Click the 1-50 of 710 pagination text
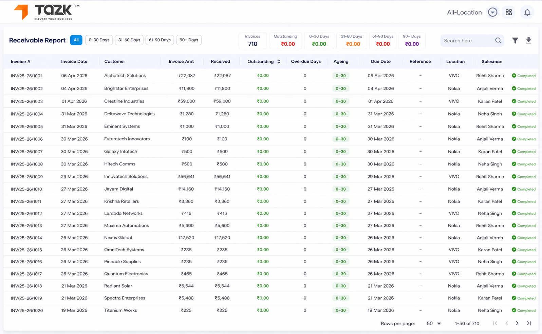This screenshot has width=542, height=334. pos(467,323)
